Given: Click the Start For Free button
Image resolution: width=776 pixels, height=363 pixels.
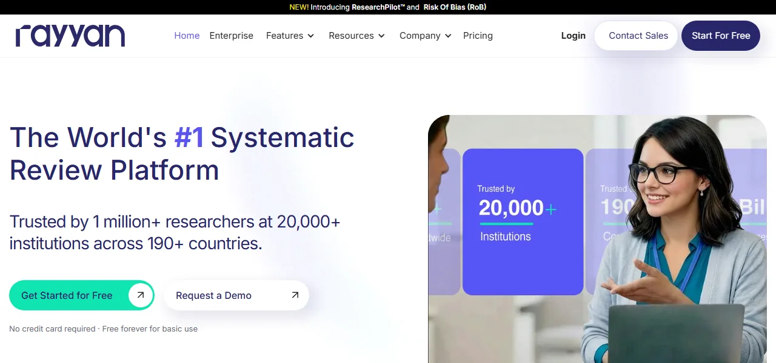Looking at the screenshot, I should point(721,36).
